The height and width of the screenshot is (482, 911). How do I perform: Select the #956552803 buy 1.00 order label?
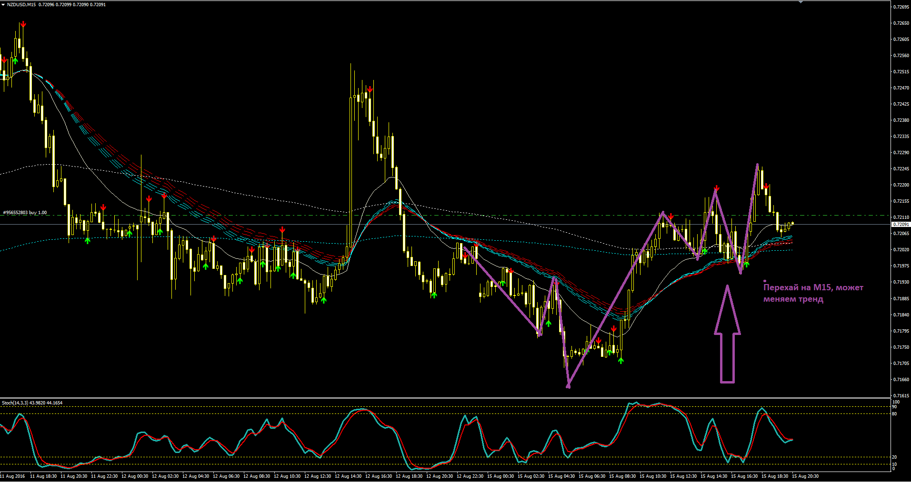25,213
